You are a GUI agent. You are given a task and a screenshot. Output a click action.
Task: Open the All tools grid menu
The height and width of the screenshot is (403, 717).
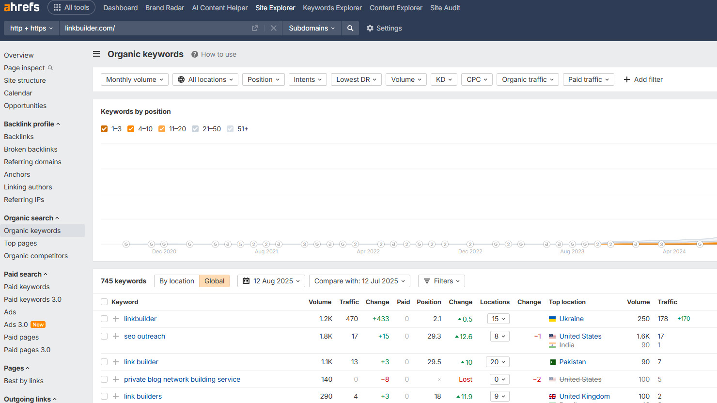(71, 7)
